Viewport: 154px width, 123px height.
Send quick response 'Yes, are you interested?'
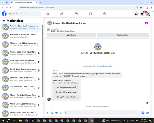point(66,87)
